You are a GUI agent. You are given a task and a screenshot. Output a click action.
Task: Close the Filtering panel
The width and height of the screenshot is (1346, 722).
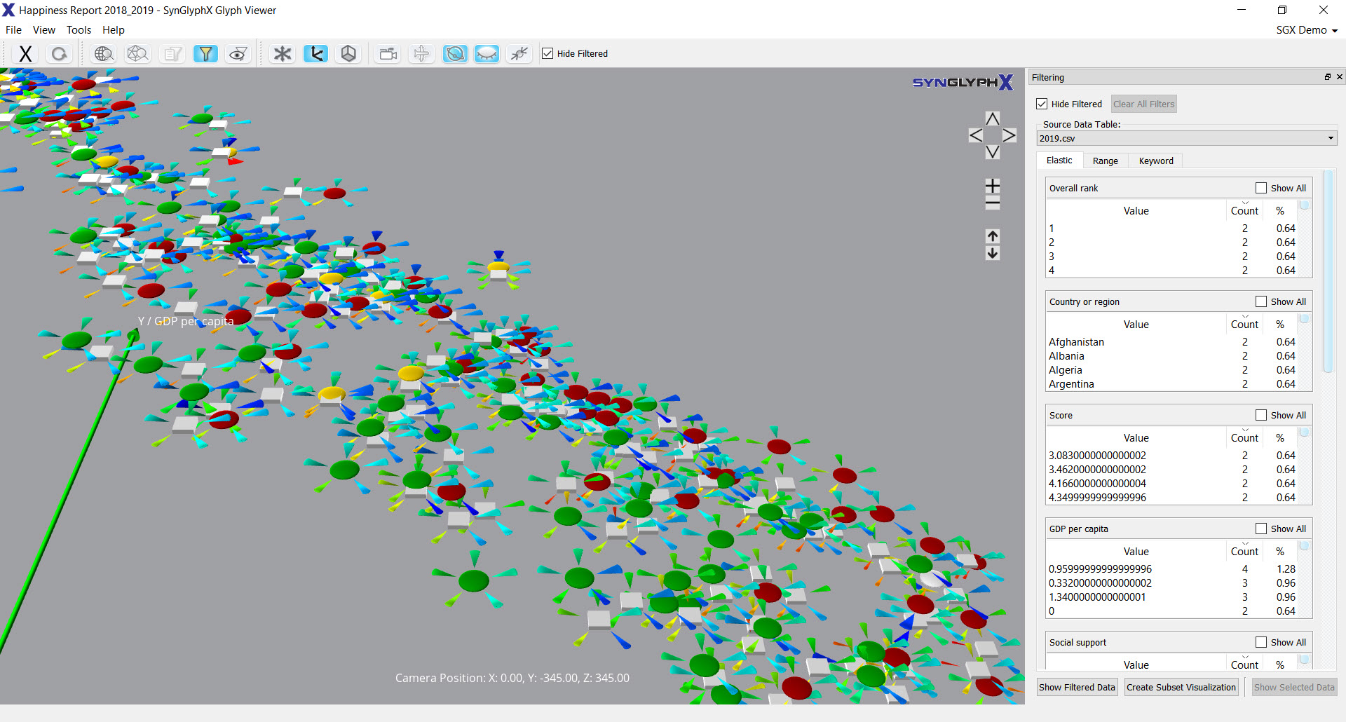(1340, 77)
